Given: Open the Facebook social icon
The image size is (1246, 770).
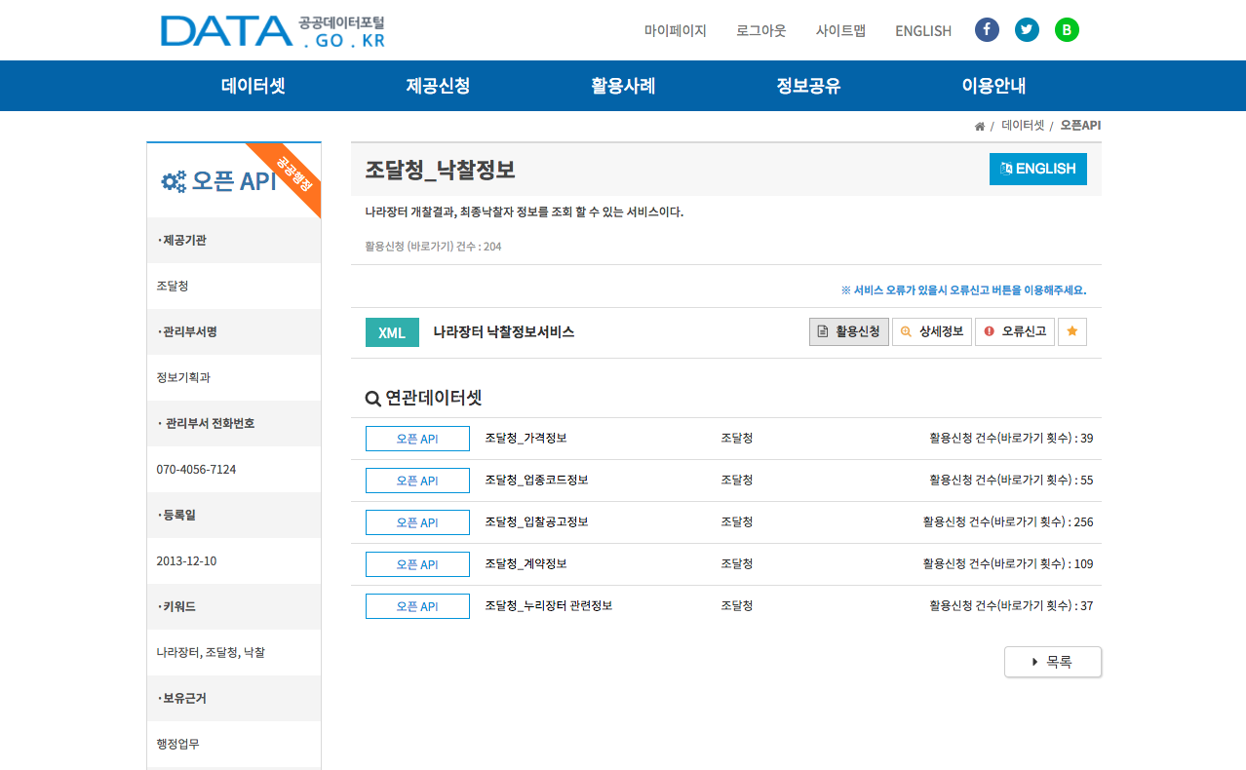Looking at the screenshot, I should coord(987,30).
